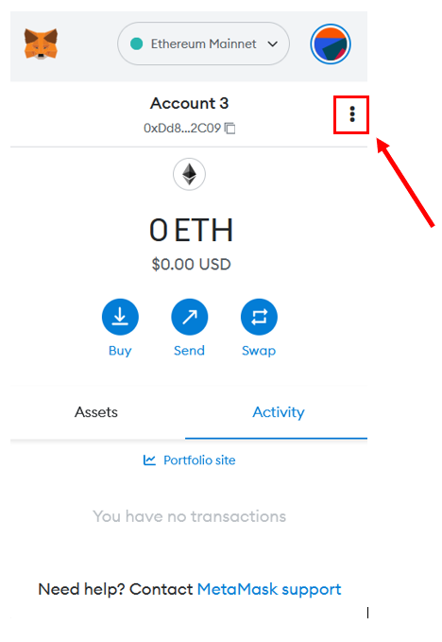Click the MetaMask fox logo
Screen dimensions: 442x642
click(x=41, y=43)
